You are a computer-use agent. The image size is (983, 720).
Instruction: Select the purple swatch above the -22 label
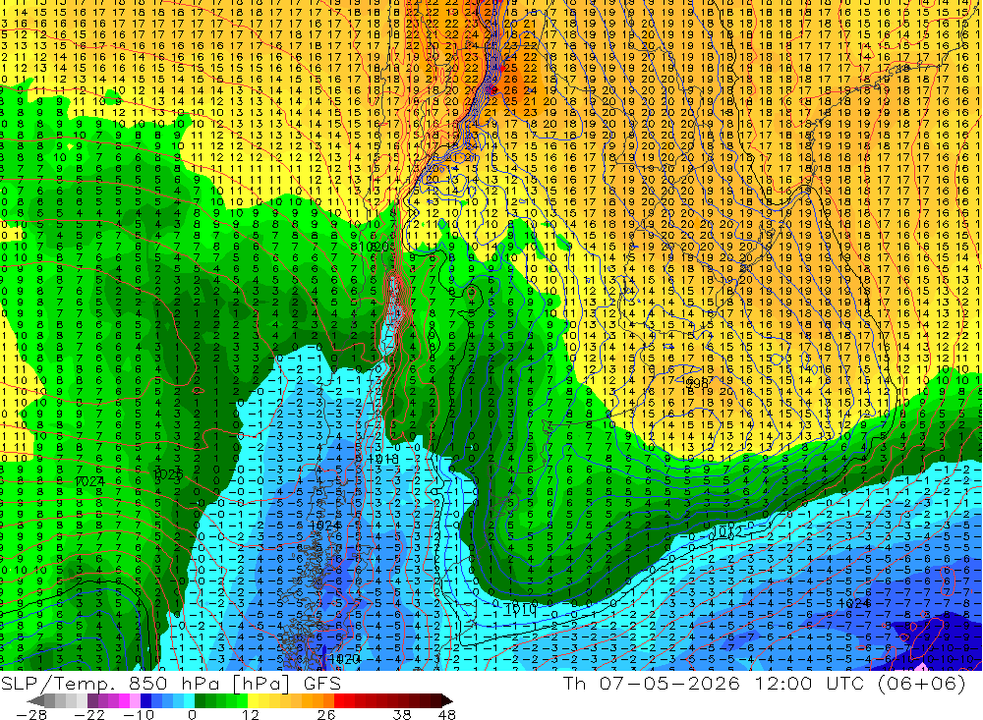tap(92, 700)
